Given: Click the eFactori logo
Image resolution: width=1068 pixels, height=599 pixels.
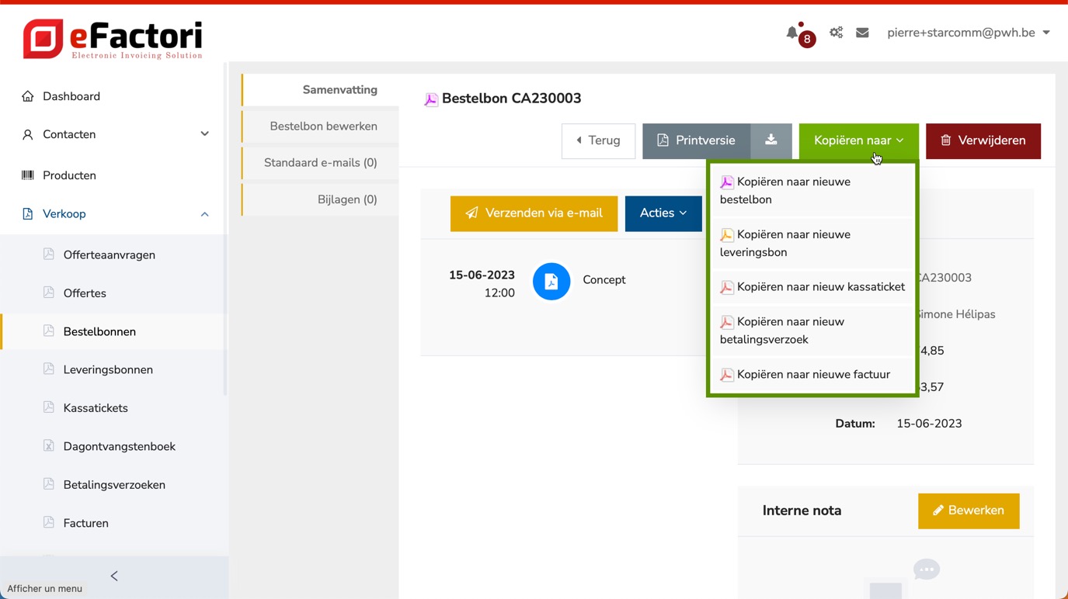Looking at the screenshot, I should click(x=113, y=39).
